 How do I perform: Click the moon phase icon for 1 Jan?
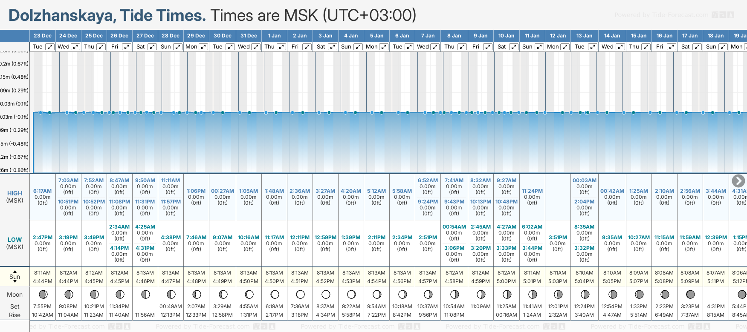[275, 295]
